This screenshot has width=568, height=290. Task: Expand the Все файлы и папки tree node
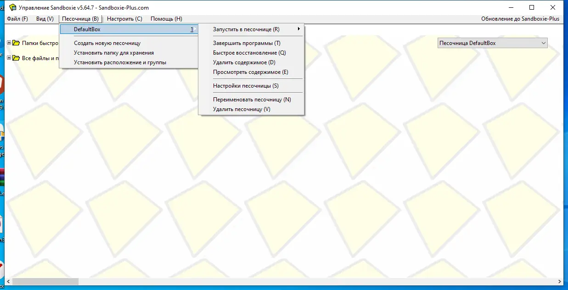[x=9, y=58]
